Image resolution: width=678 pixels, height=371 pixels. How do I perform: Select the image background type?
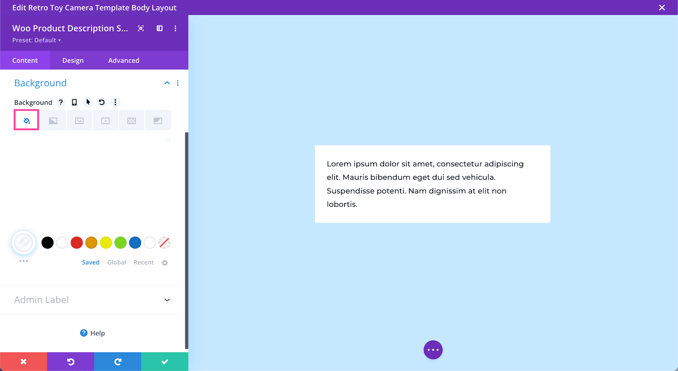79,120
